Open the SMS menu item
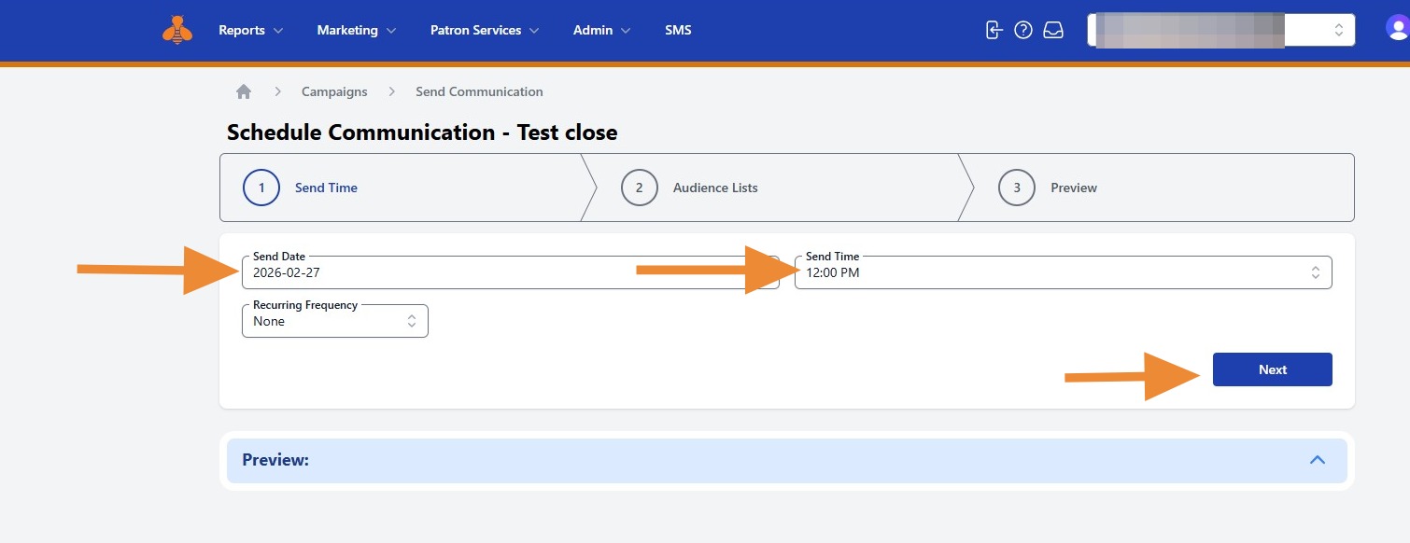Viewport: 1410px width, 543px height. (678, 30)
